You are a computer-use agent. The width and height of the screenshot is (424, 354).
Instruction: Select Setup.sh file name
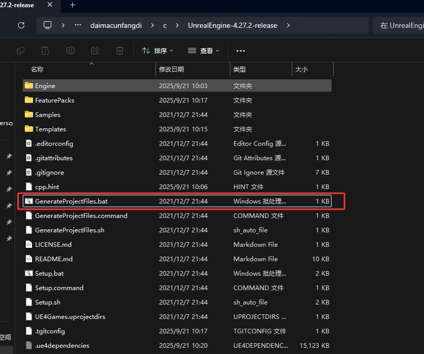click(48, 302)
